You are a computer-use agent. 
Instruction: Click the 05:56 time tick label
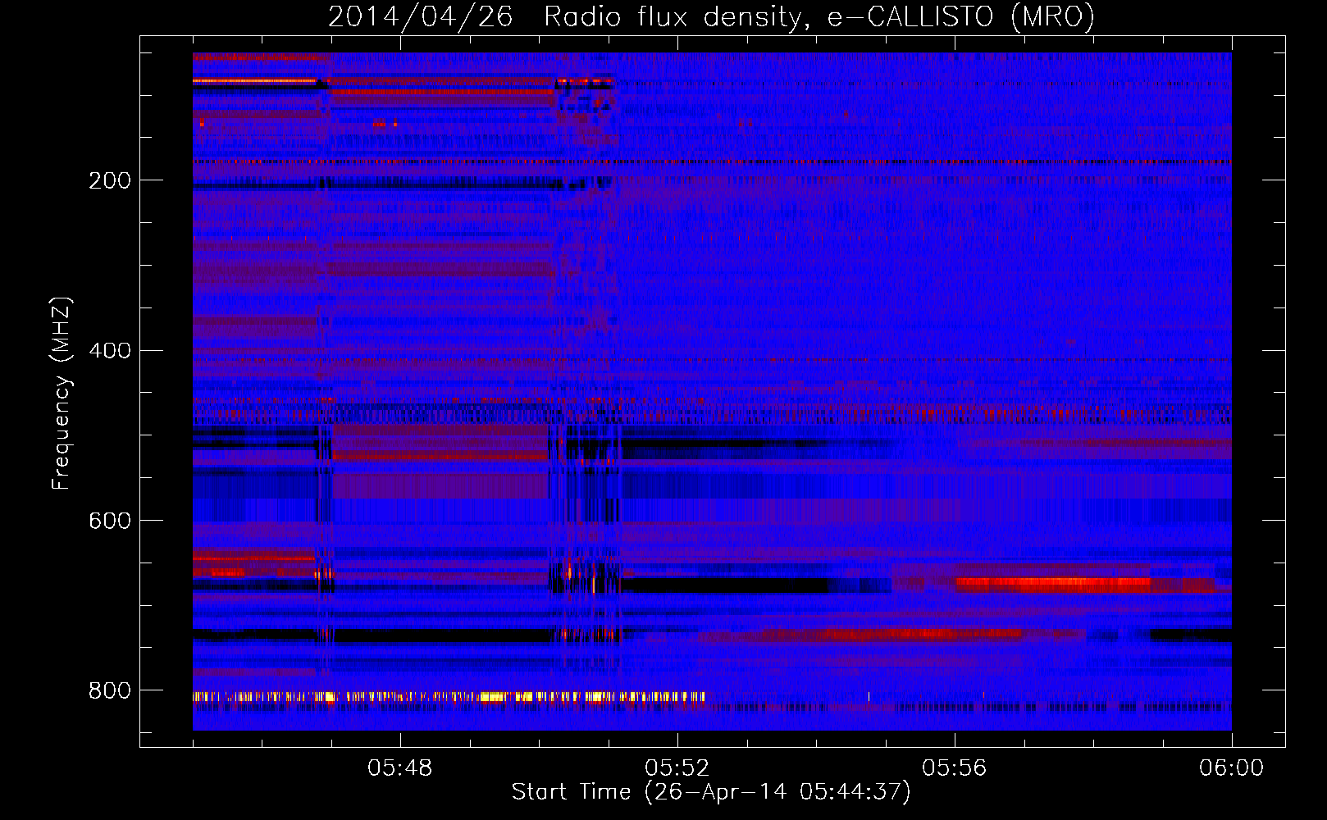coord(955,768)
